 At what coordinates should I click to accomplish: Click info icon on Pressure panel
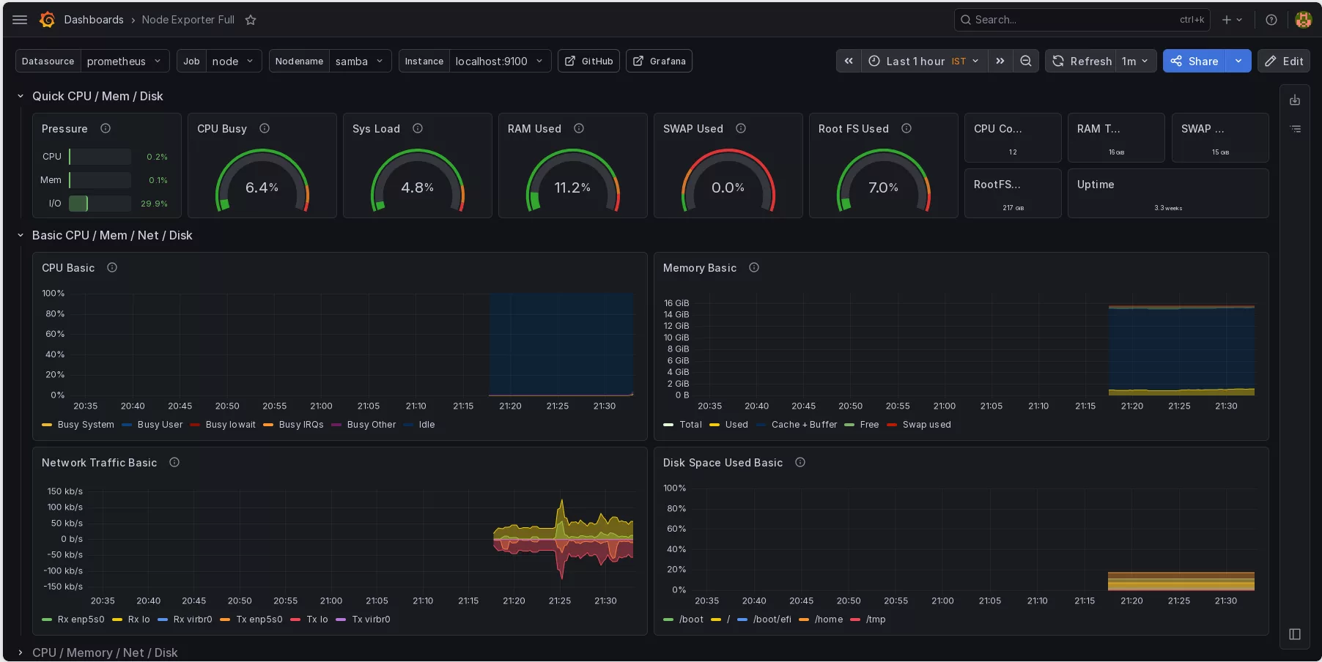click(x=106, y=128)
